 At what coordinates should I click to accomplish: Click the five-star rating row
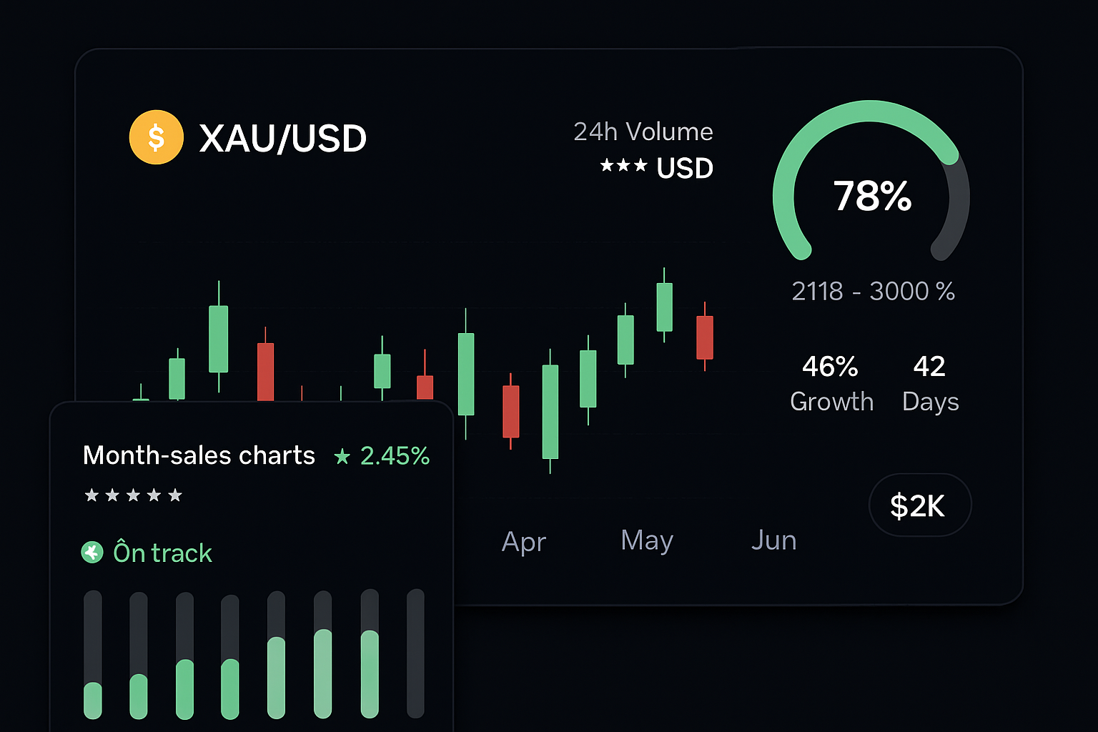[x=134, y=495]
